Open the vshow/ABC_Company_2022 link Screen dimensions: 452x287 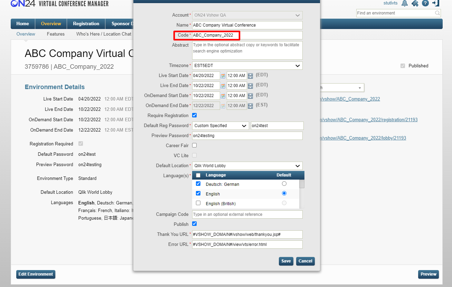pyautogui.click(x=350, y=99)
